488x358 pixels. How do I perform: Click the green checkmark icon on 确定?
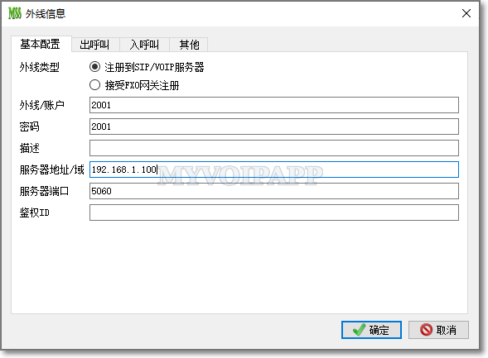[359, 329]
